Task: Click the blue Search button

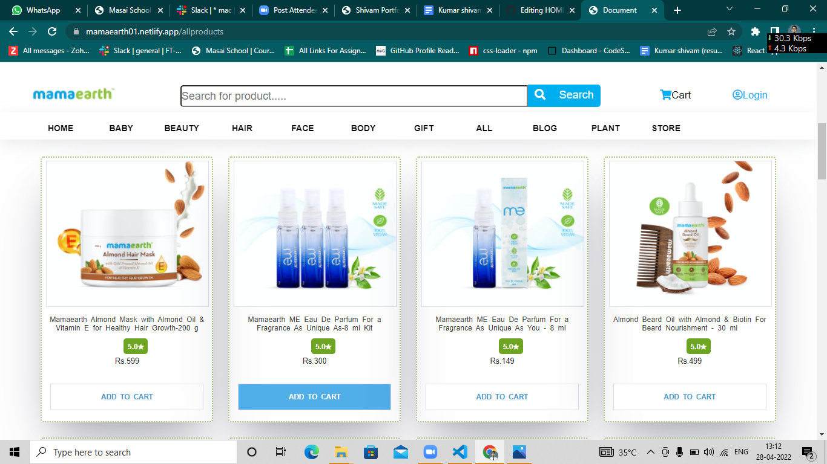Action: (564, 95)
